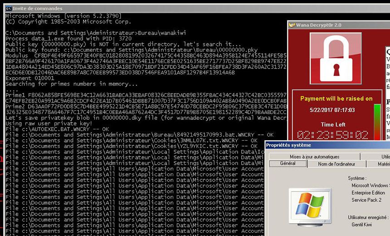The image size is (390, 236).
Task: Click the 84921495170993.bat.WNCRY file line
Action: [x=140, y=135]
